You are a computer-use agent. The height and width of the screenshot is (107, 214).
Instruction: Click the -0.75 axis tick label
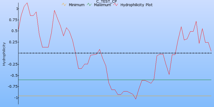(13, 86)
